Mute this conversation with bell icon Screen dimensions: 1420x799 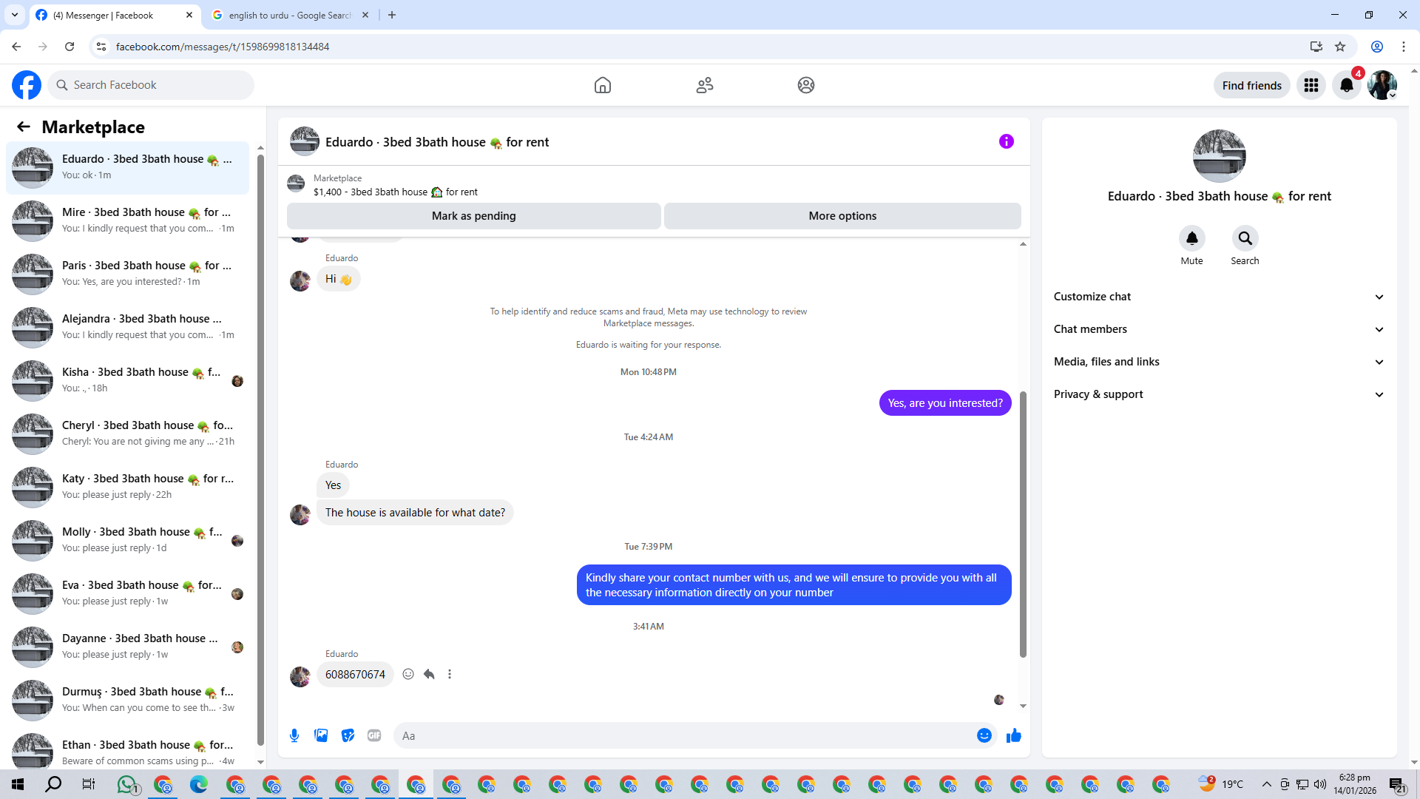(1191, 238)
